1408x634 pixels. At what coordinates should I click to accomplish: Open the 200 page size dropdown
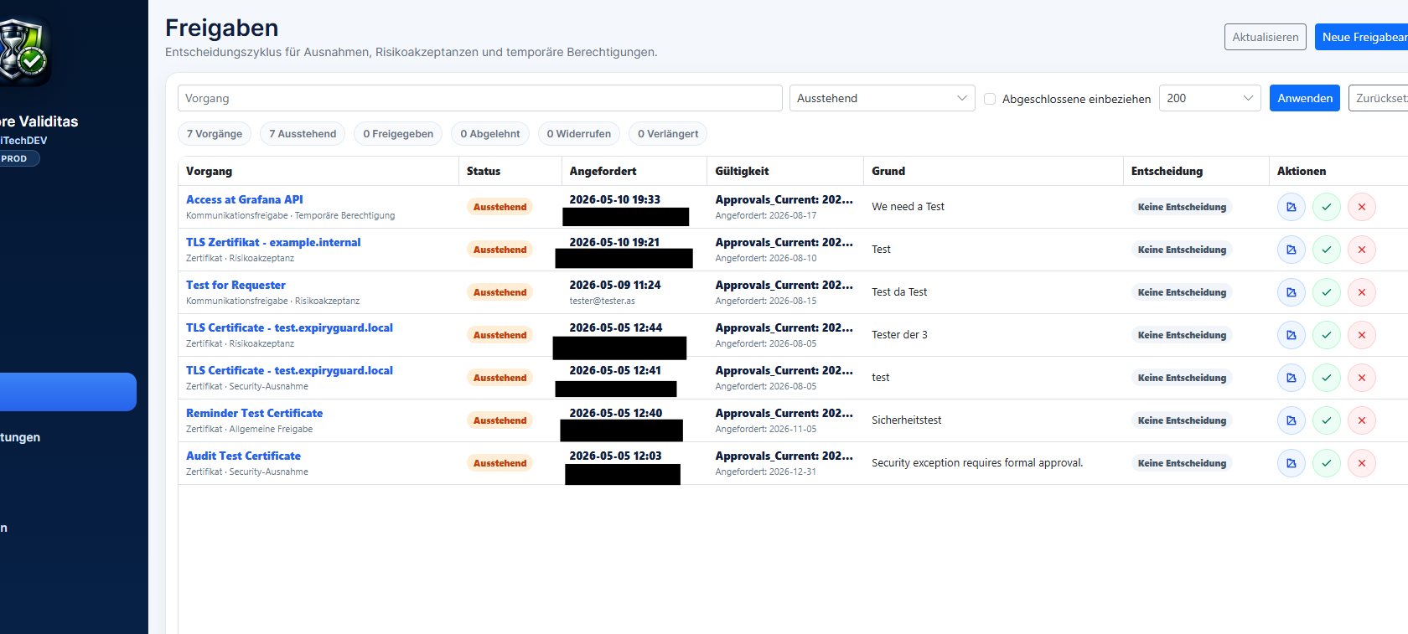1210,98
